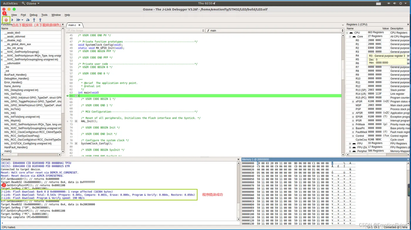
Task: Click the Name column header in Registers
Action: click(x=356, y=28)
